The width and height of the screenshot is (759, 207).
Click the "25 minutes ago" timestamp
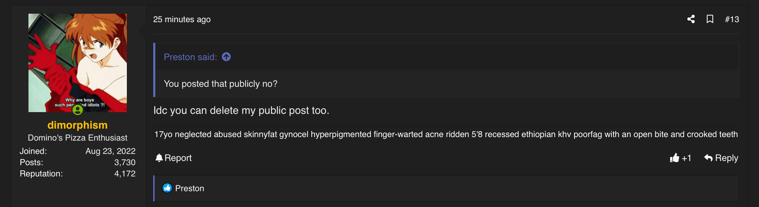(x=182, y=19)
